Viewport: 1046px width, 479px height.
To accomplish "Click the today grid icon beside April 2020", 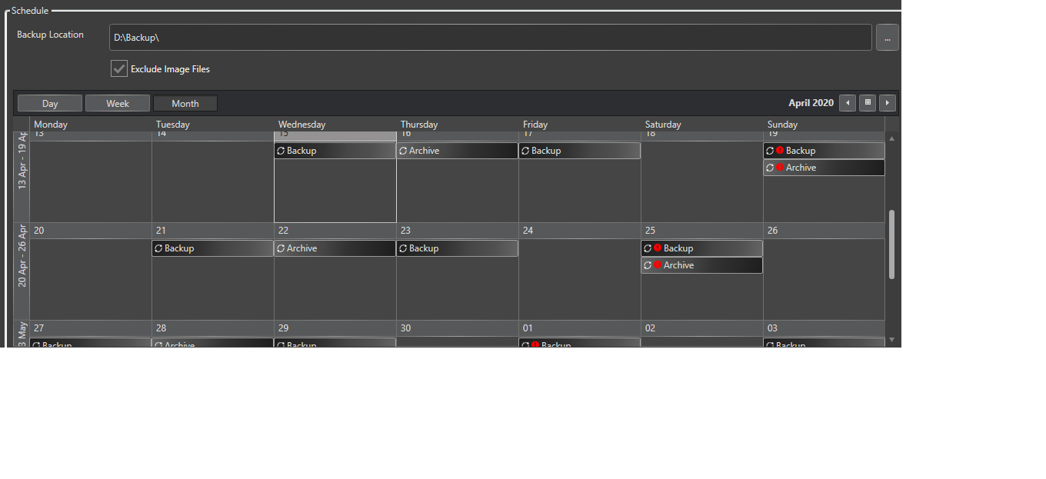I will point(868,103).
